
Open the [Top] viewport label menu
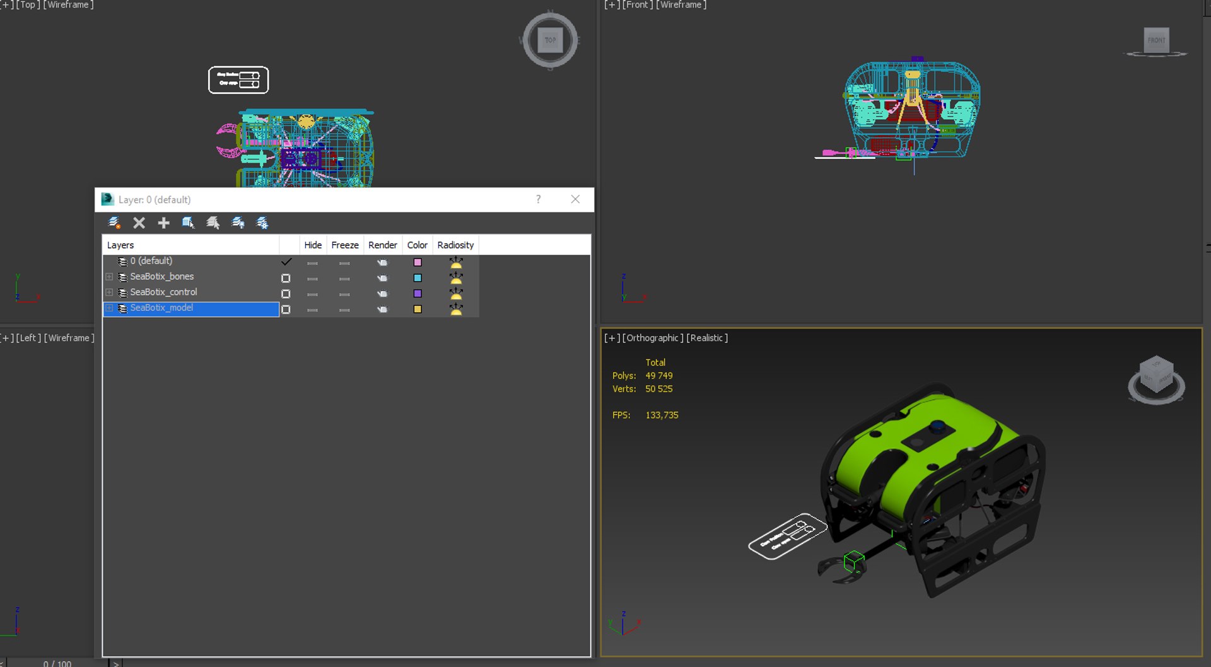[28, 4]
